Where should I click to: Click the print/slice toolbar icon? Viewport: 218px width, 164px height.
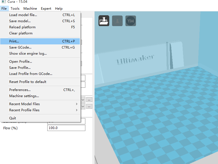[117, 21]
